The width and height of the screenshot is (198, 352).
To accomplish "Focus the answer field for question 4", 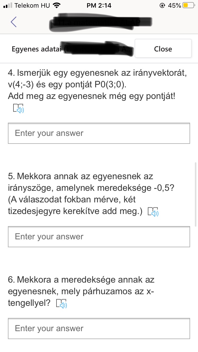I will click(x=99, y=133).
